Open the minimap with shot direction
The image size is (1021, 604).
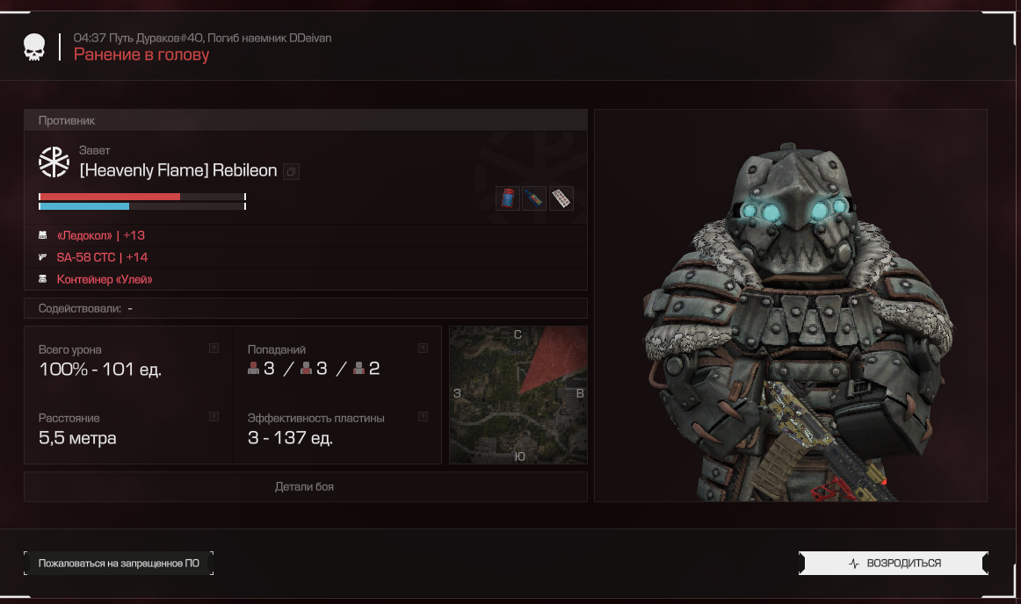point(518,395)
